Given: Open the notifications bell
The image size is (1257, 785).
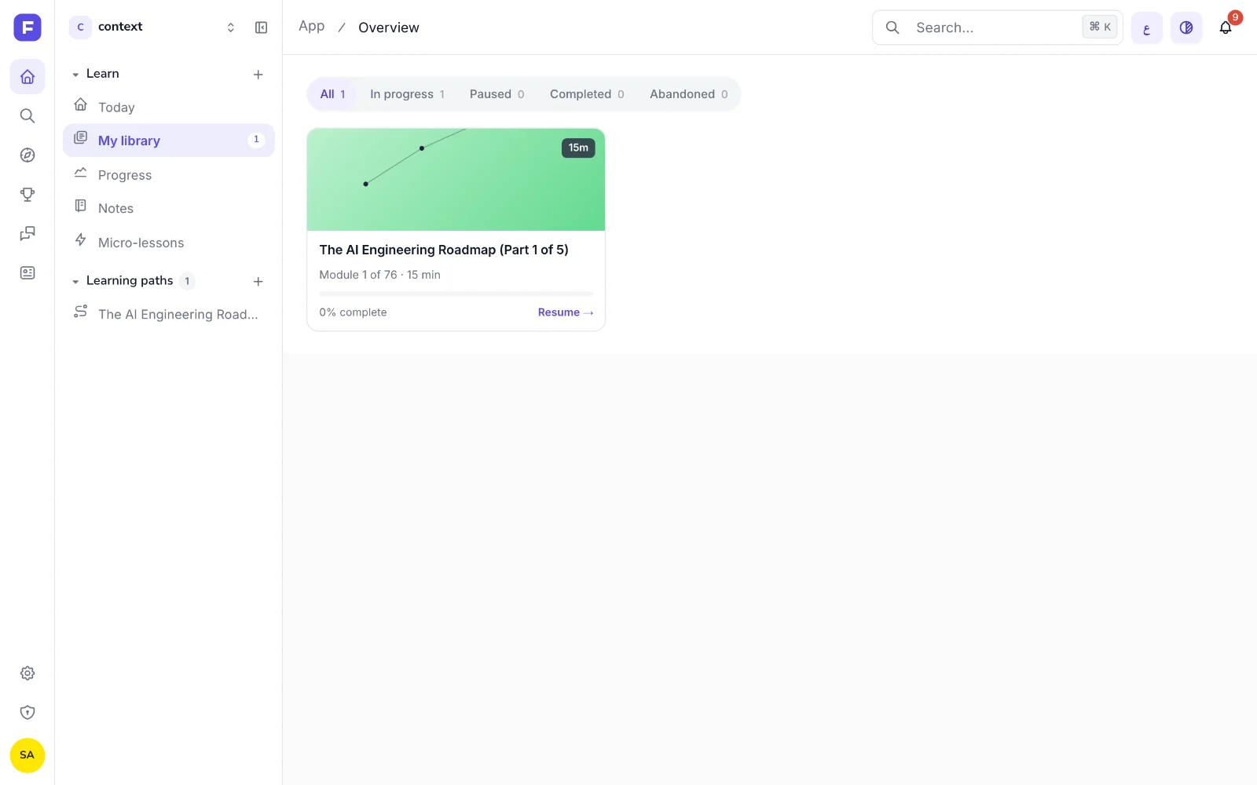Looking at the screenshot, I should [1226, 28].
